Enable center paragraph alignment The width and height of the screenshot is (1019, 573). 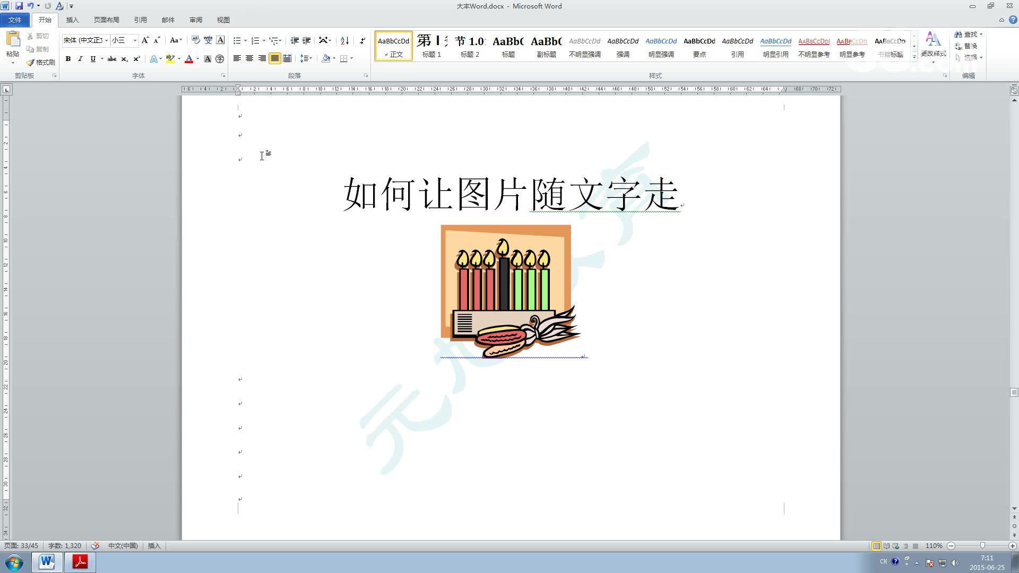pos(249,58)
